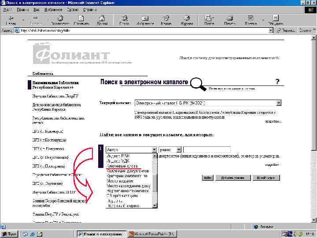The width and height of the screenshot is (317, 238).
Task: Click the address bar URL field
Action: click(141, 30)
